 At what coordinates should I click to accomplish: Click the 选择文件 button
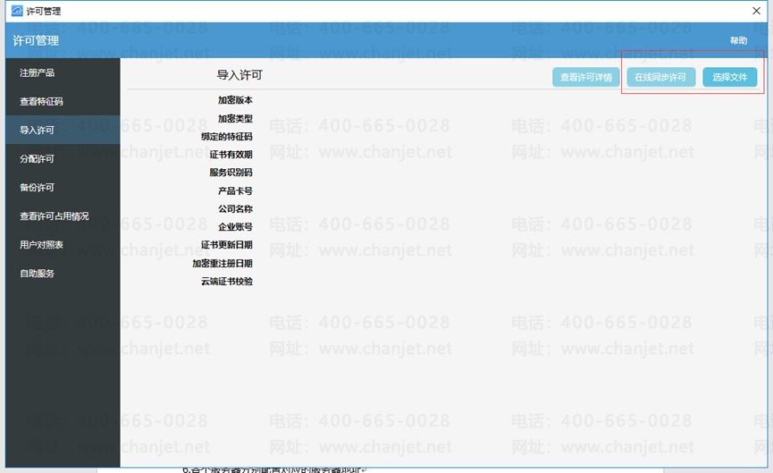[x=729, y=77]
